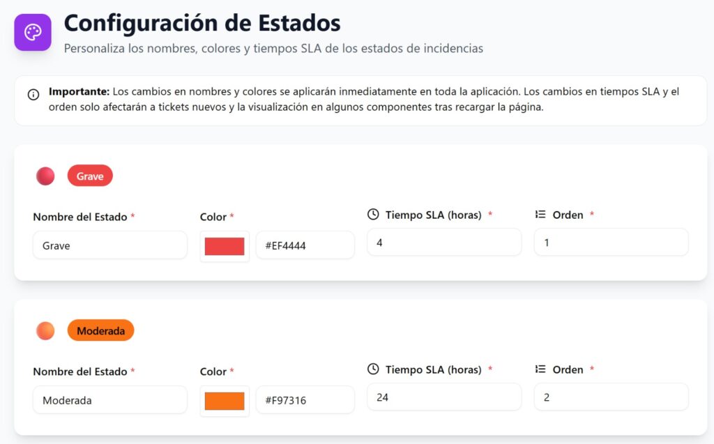Click the #F97316 hex color field
The width and height of the screenshot is (714, 444).
coord(305,400)
